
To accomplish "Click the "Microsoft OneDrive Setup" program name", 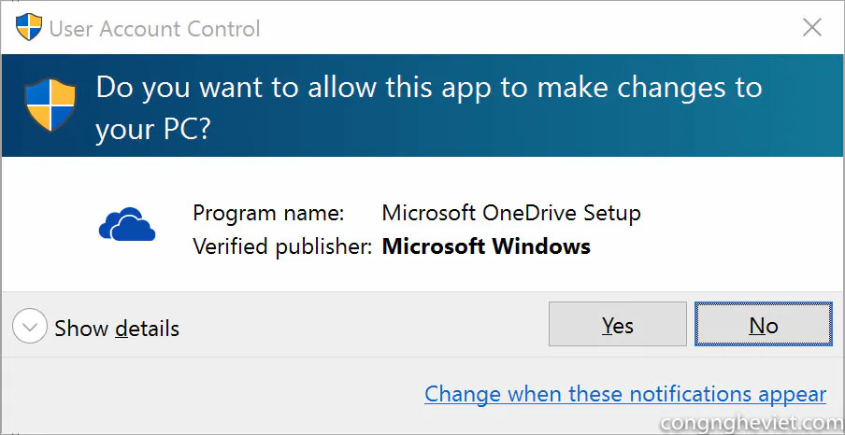I will tap(511, 213).
